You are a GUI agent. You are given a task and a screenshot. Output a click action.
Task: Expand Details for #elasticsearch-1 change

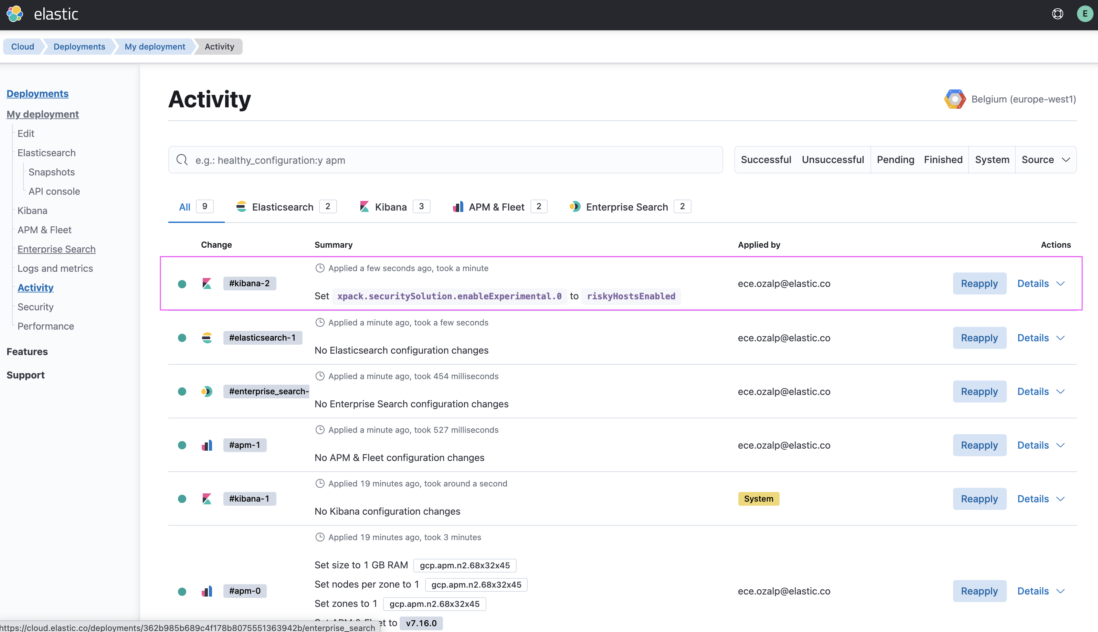(x=1041, y=338)
